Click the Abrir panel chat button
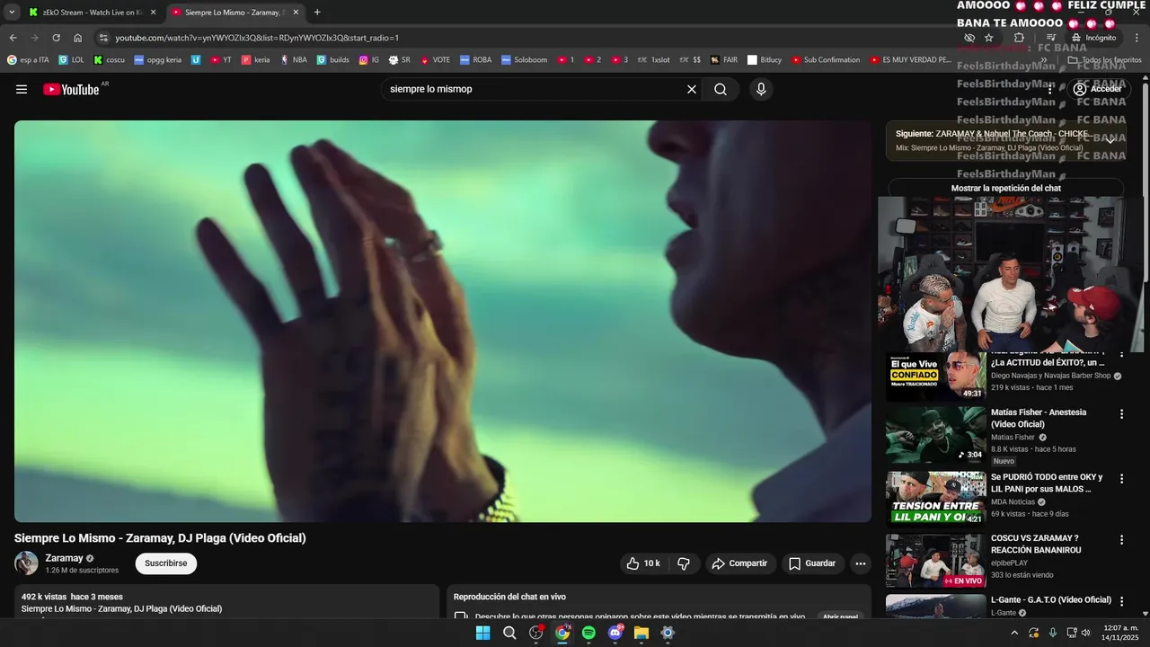Screen dimensions: 1150x647 click(841, 616)
